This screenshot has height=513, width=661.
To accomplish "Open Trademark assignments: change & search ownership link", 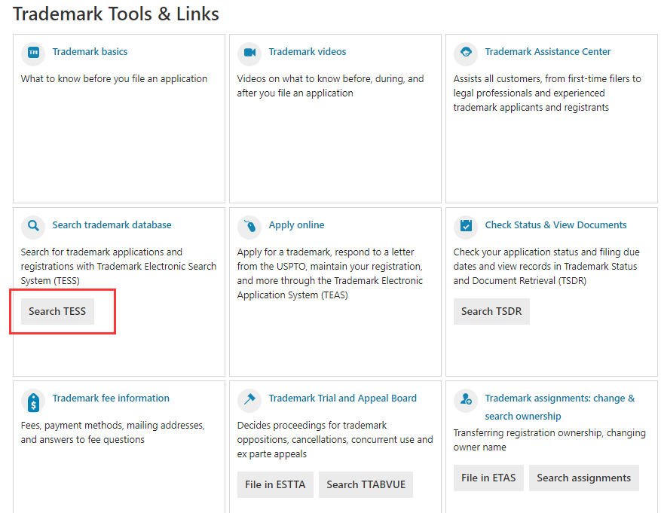I will pyautogui.click(x=560, y=407).
